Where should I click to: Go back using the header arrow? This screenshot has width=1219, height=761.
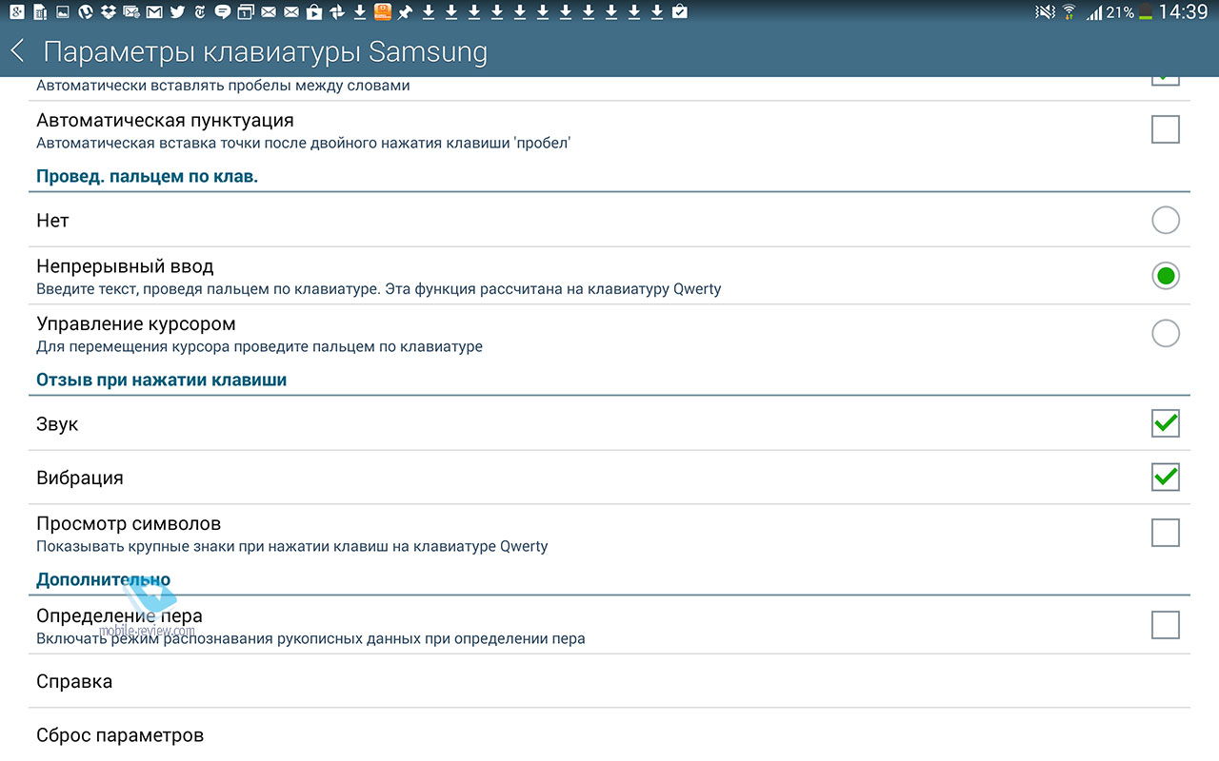16,51
